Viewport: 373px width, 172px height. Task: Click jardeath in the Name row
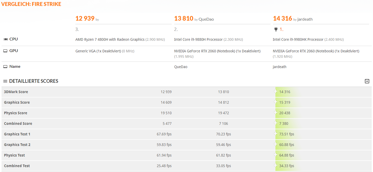(280, 67)
